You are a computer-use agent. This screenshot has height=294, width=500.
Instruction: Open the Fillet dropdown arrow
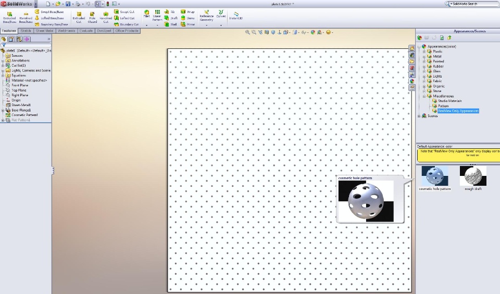tap(147, 25)
